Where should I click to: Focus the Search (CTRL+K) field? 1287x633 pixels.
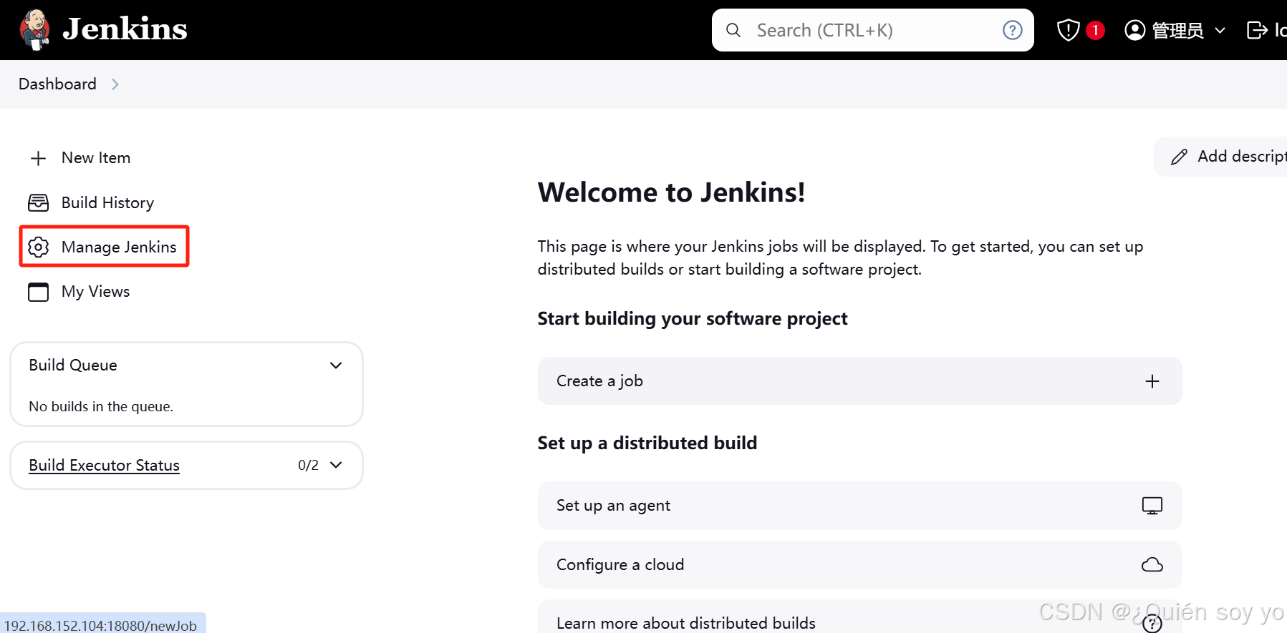click(x=872, y=30)
